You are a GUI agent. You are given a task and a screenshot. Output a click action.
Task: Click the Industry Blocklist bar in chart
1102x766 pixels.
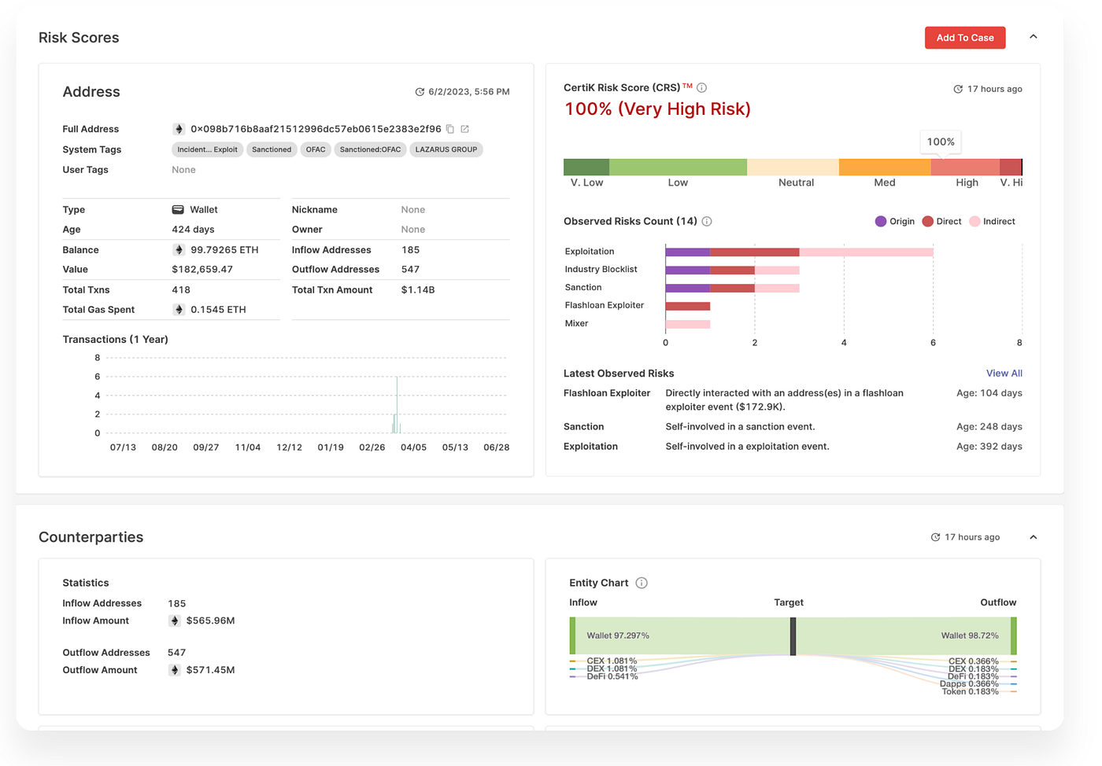point(732,271)
